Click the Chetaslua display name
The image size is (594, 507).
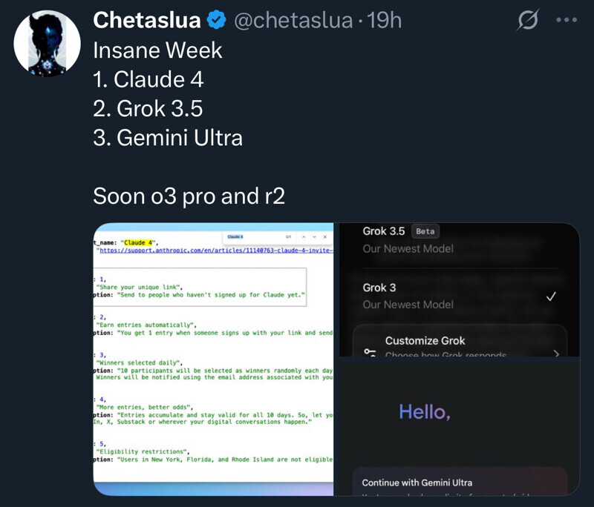[147, 21]
